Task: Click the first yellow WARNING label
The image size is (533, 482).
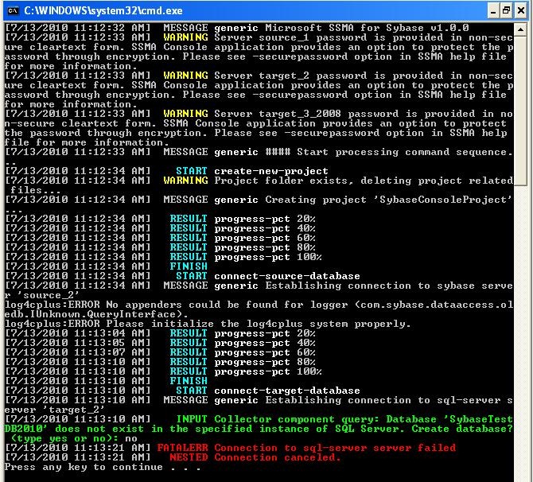Action: (185, 37)
